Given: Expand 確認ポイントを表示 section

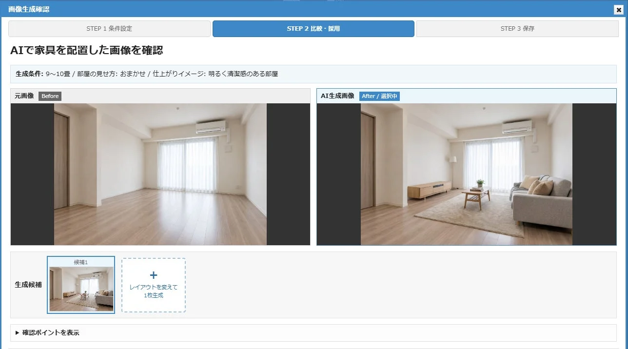Looking at the screenshot, I should [x=314, y=333].
